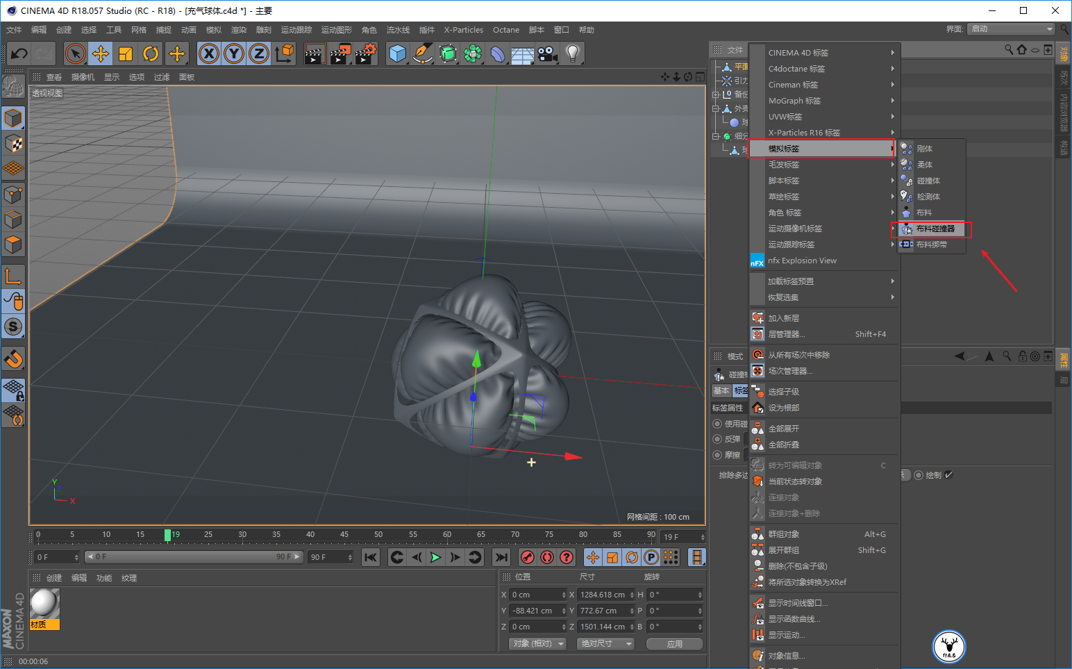Add a light object

573,53
